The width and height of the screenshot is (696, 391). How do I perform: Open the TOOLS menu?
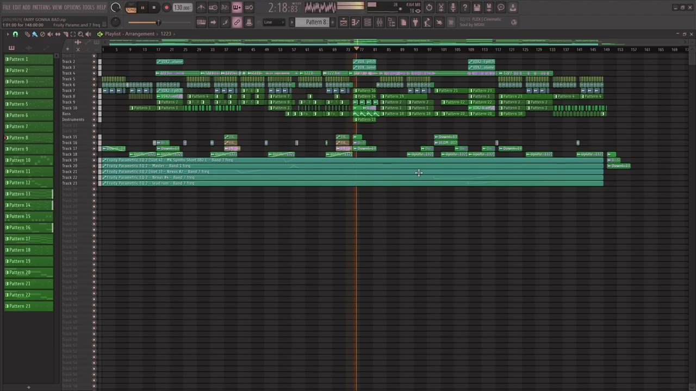pos(89,7)
